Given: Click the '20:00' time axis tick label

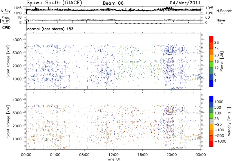Looking at the screenshot, I should [171, 155].
